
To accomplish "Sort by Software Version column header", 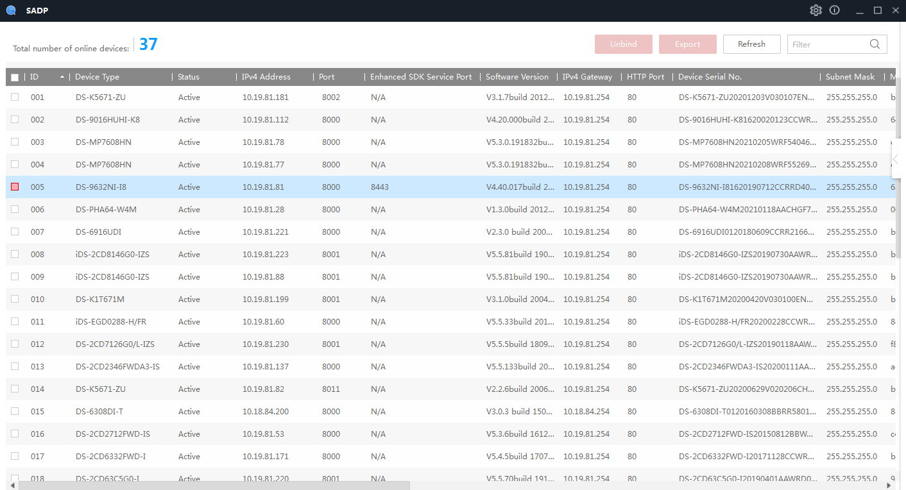I will (517, 77).
